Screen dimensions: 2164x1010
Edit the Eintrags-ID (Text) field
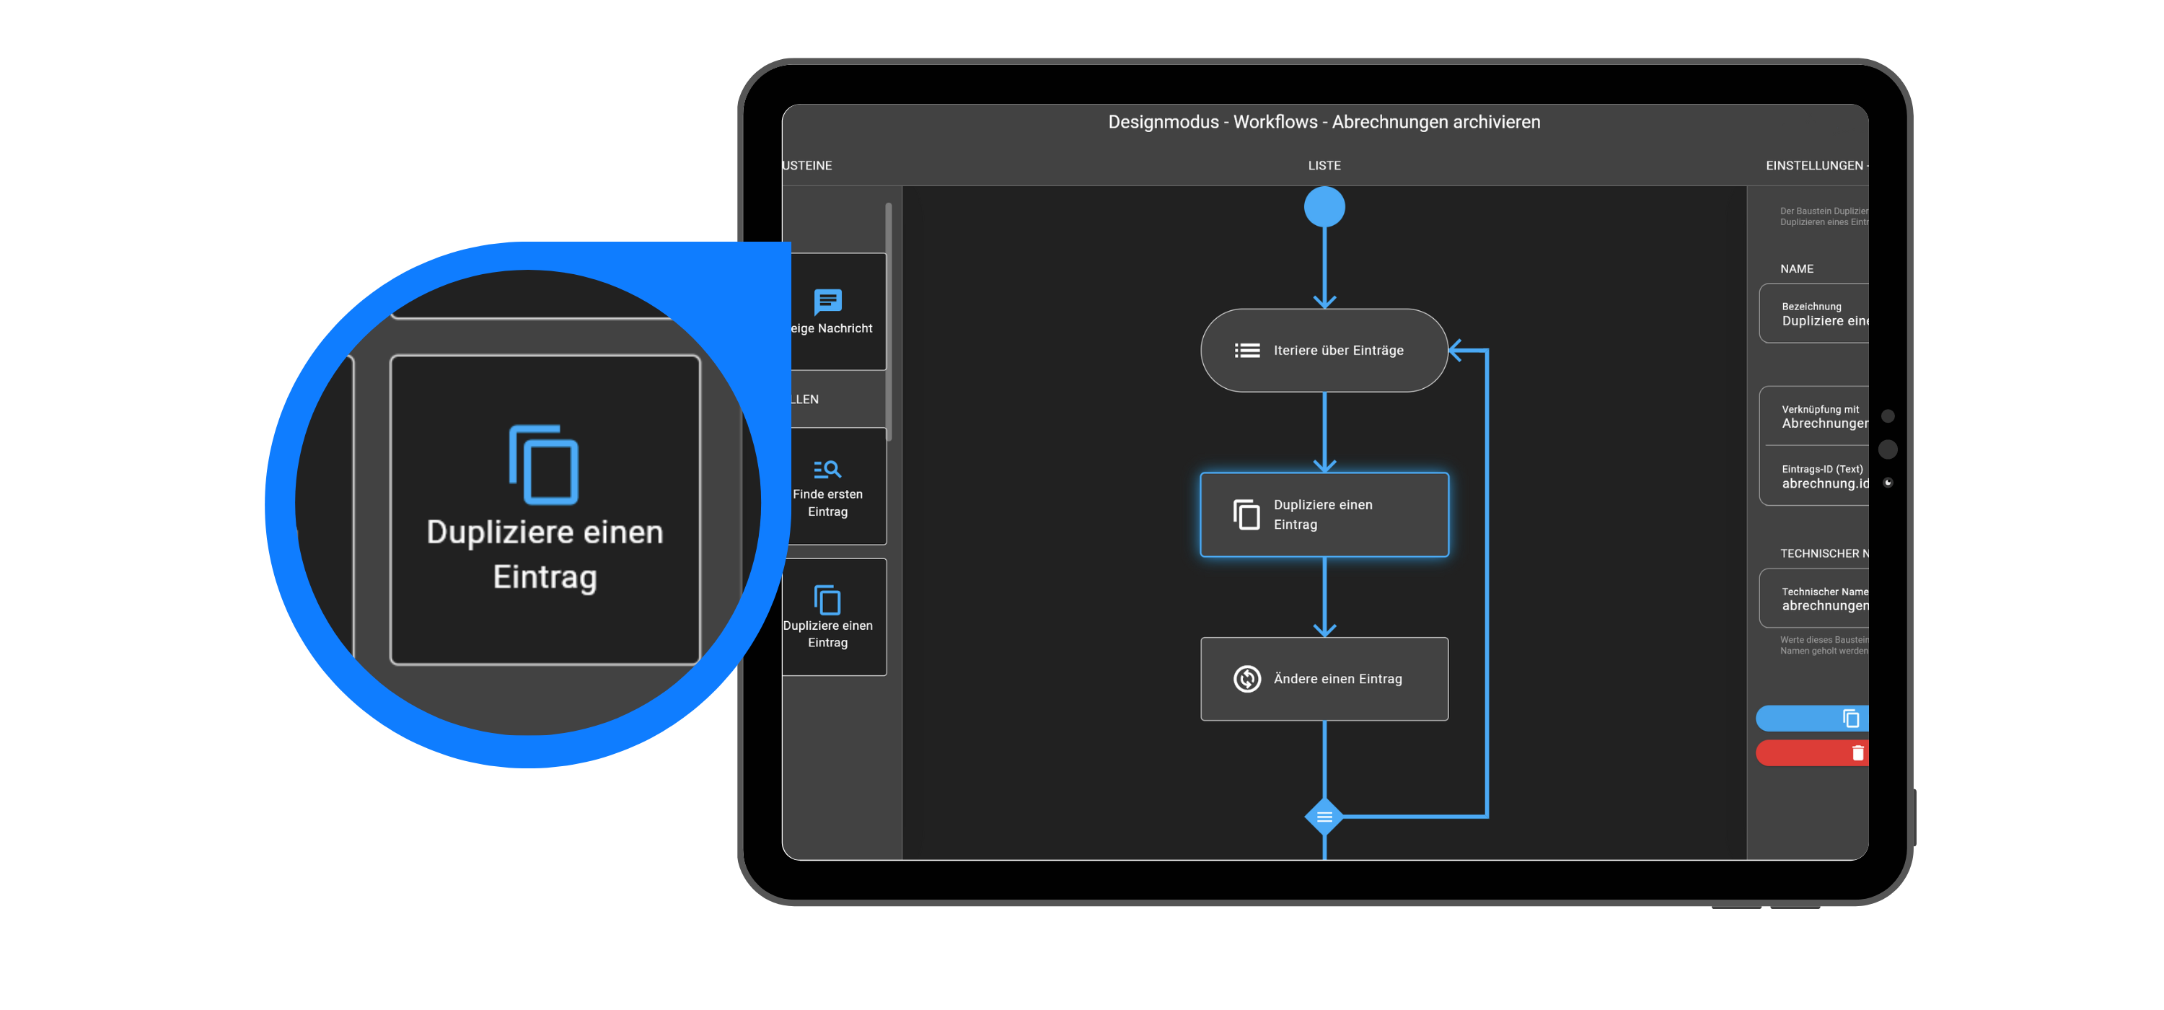point(1813,475)
